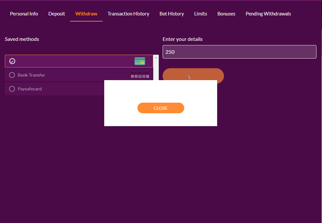Screen dimensions: 322x223
Task: Open the Limits tab
Action: (201, 14)
